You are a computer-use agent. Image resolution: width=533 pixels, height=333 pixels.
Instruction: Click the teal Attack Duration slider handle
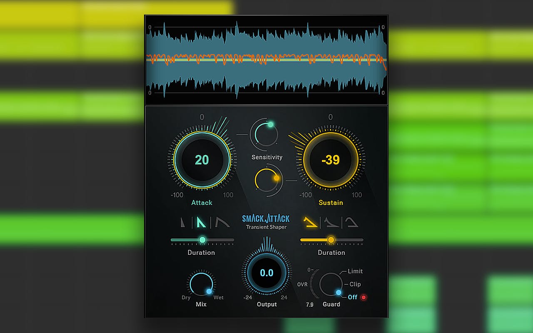pyautogui.click(x=202, y=240)
